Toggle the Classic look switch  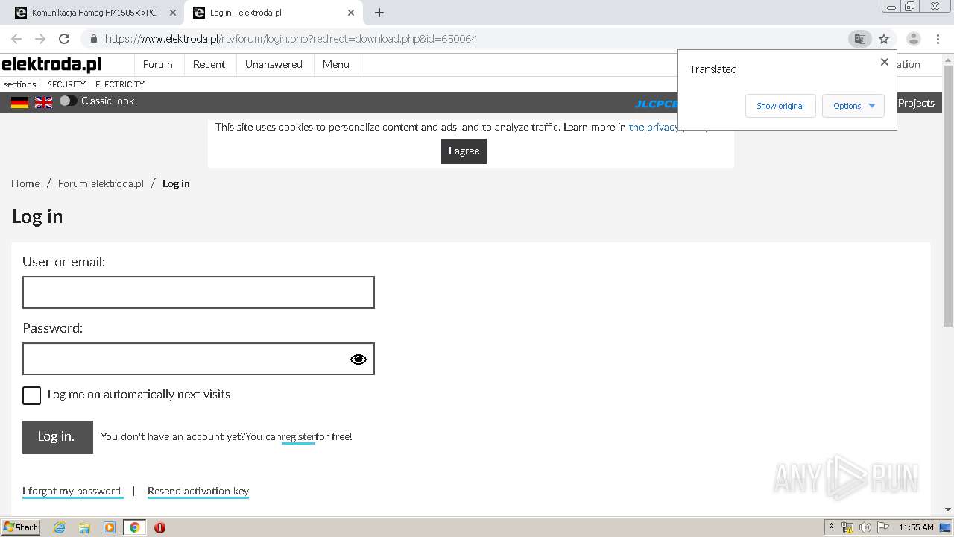68,101
